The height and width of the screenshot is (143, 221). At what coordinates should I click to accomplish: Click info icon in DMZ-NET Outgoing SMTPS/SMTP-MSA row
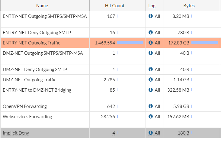click(151, 53)
